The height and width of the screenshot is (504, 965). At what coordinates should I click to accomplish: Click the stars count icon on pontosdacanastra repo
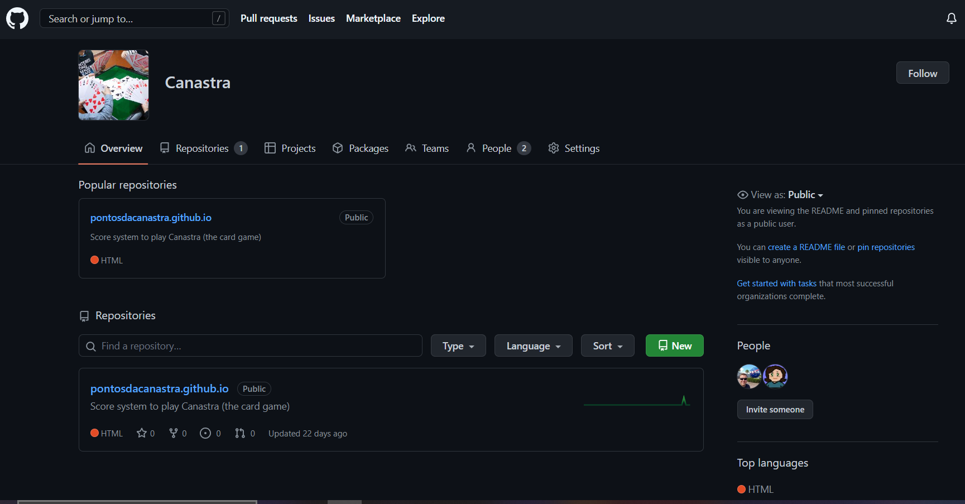pyautogui.click(x=142, y=433)
